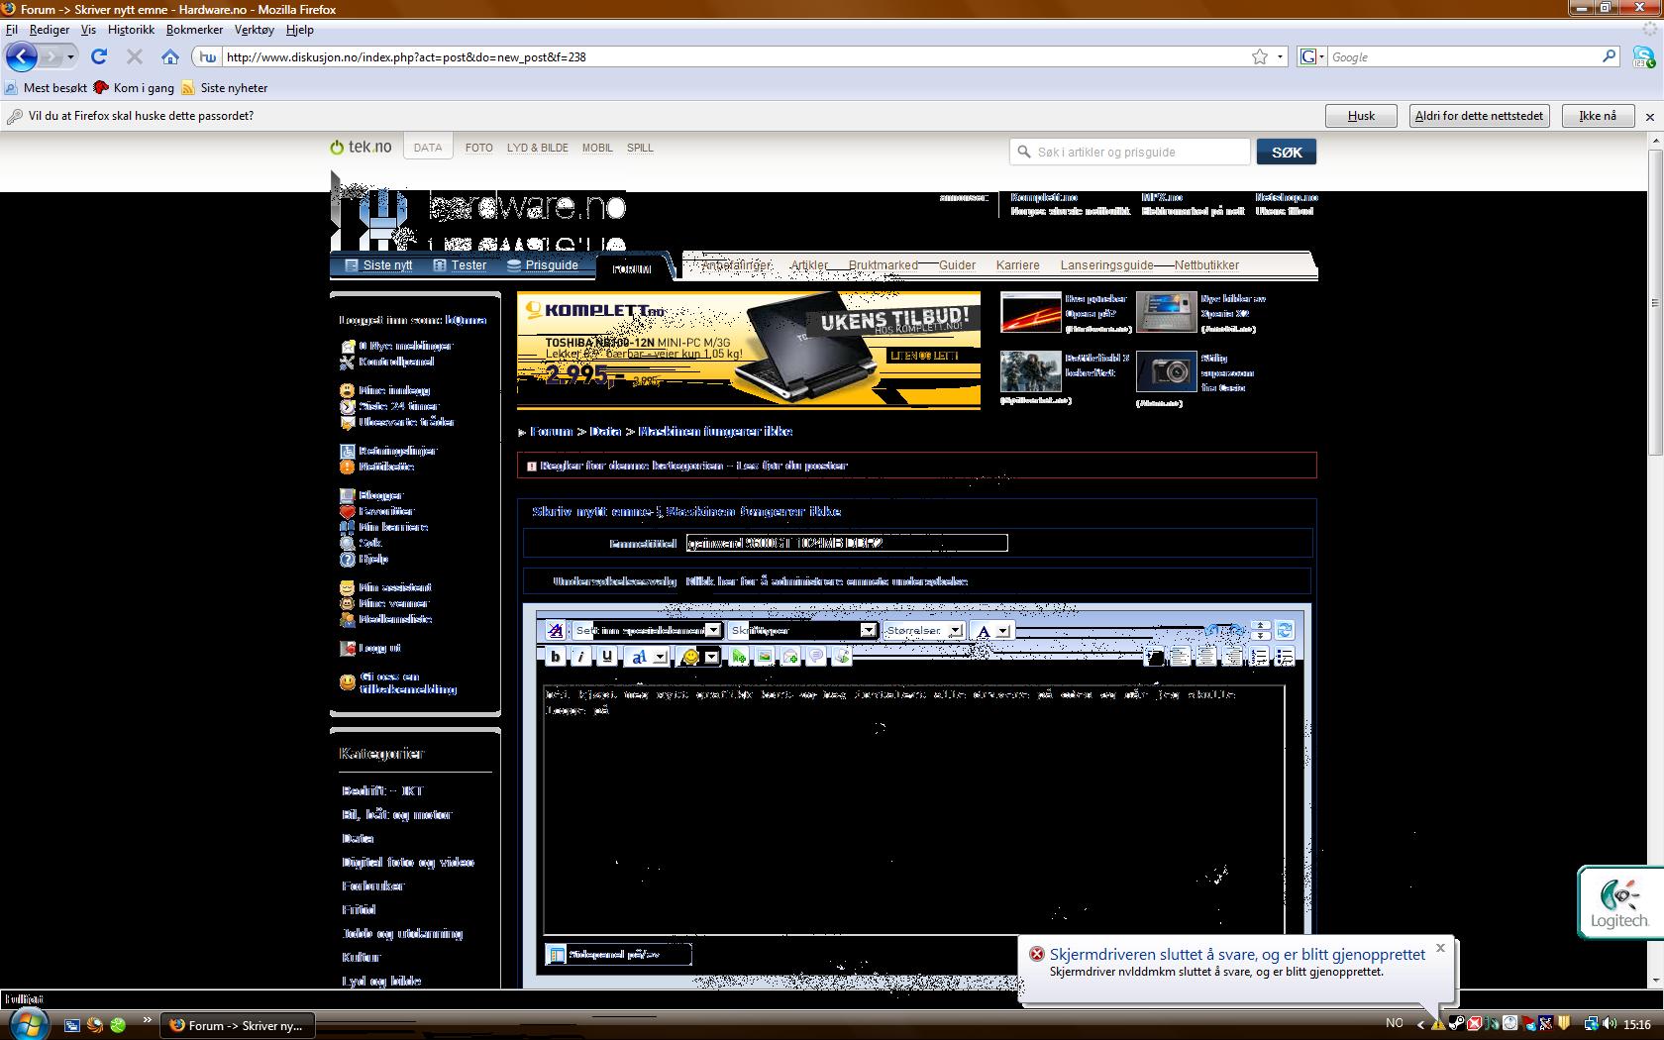Start the Google search with the magnifier icon

coord(1610,56)
